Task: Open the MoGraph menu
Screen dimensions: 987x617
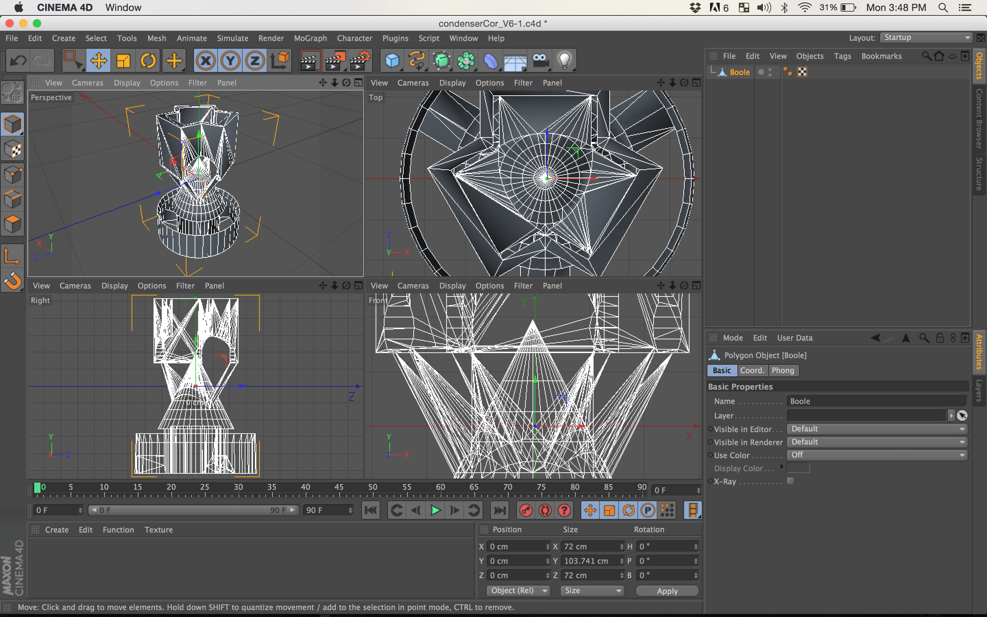Action: pyautogui.click(x=310, y=38)
